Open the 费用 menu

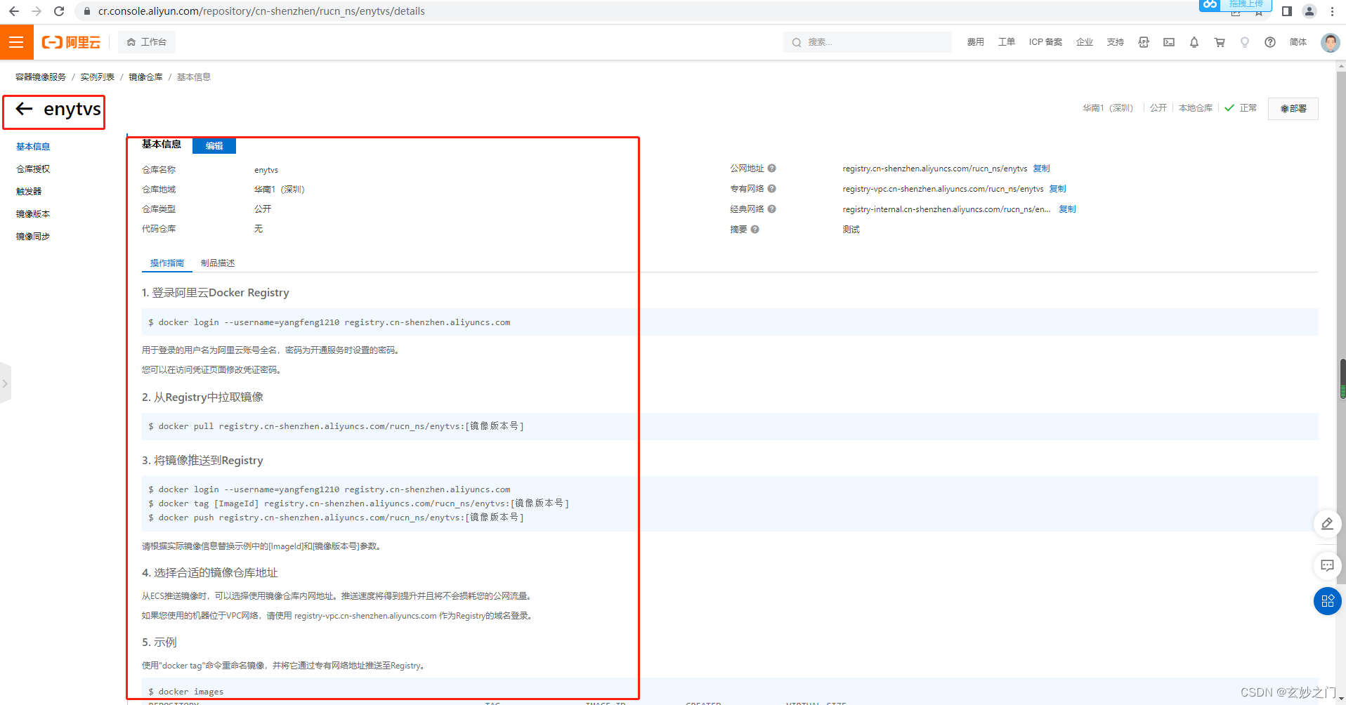[975, 42]
